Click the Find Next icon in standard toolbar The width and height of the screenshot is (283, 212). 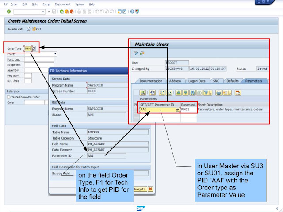pos(89,11)
